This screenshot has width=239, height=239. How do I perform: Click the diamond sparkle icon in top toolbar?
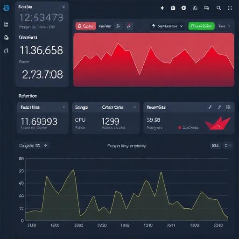click(x=162, y=8)
